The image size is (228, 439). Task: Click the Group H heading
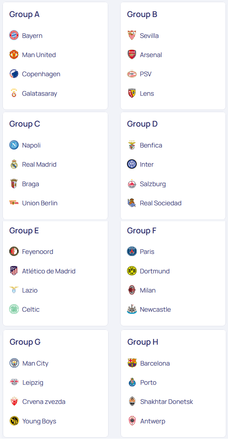point(143,342)
